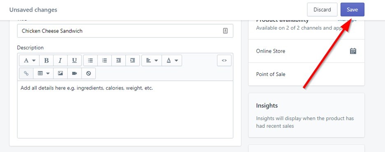Clear formatting with the circle-slash icon
Image resolution: width=385 pixels, height=152 pixels.
pos(88,73)
